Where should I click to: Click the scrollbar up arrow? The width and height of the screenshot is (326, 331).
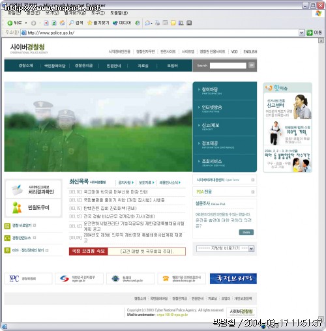(x=321, y=40)
